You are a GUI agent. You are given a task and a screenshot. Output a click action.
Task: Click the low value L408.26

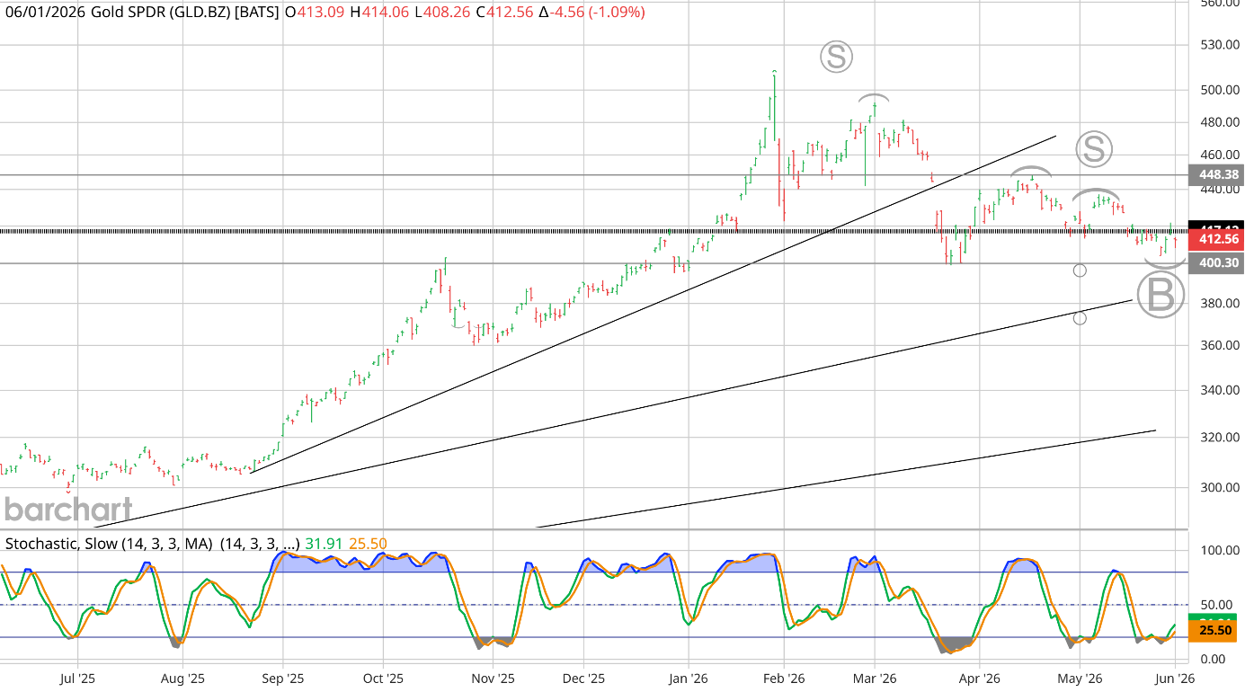click(444, 13)
